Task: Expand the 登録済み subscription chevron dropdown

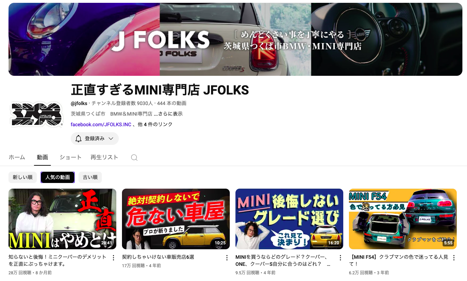Action: pyautogui.click(x=111, y=139)
